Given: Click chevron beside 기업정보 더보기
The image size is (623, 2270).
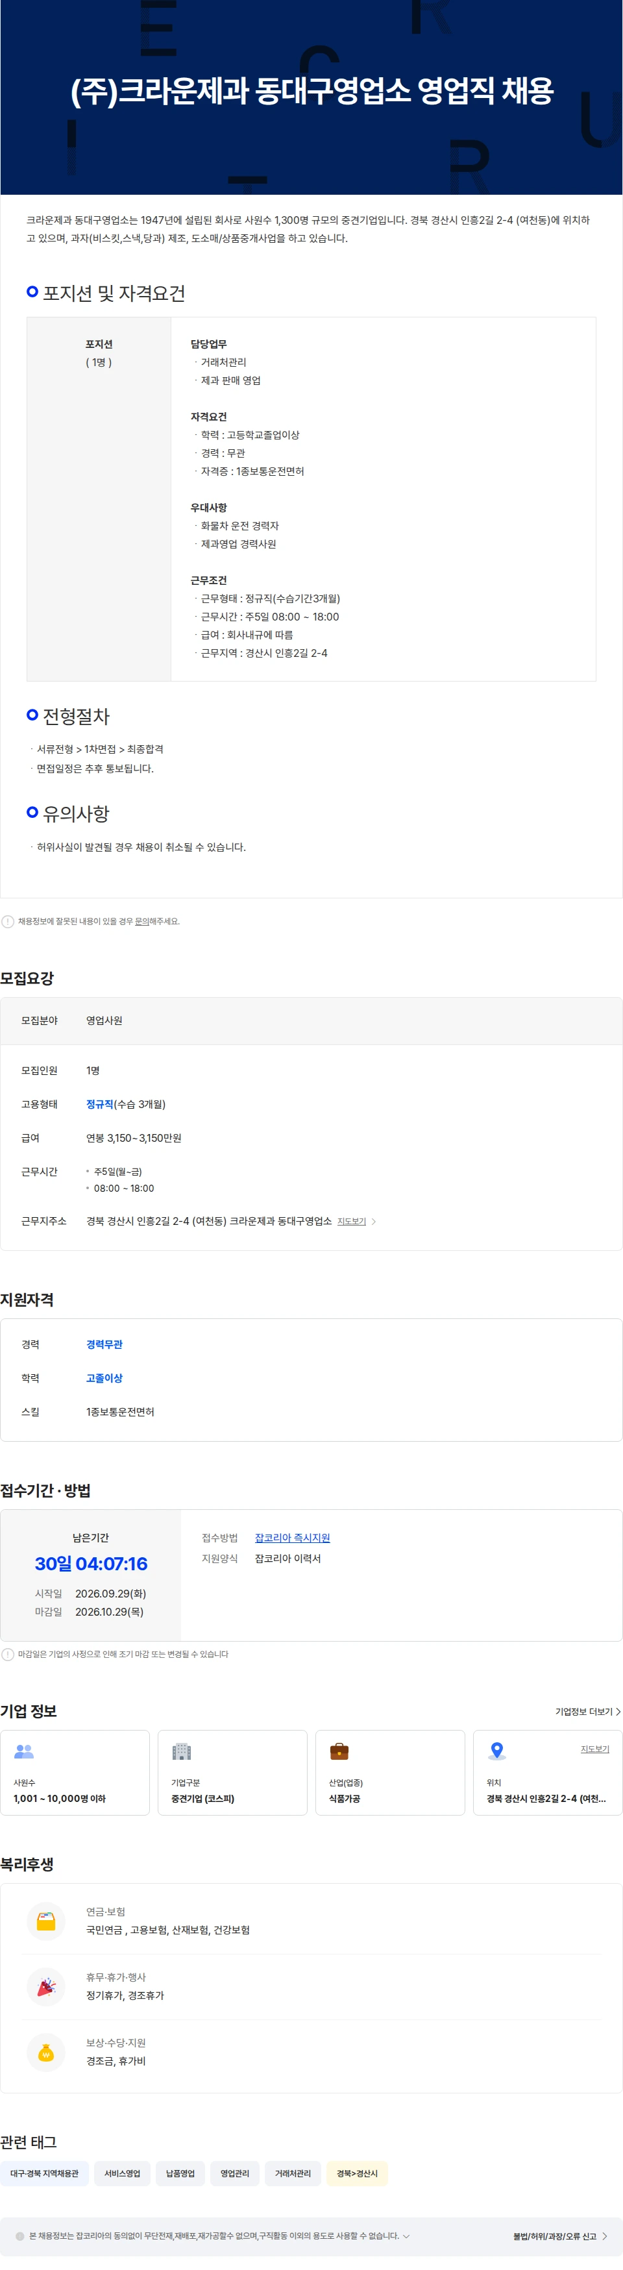Looking at the screenshot, I should 618,1711.
